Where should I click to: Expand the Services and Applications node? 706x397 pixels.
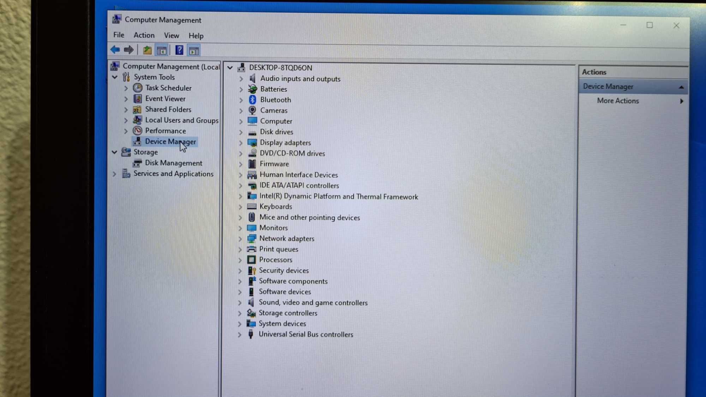coord(114,174)
